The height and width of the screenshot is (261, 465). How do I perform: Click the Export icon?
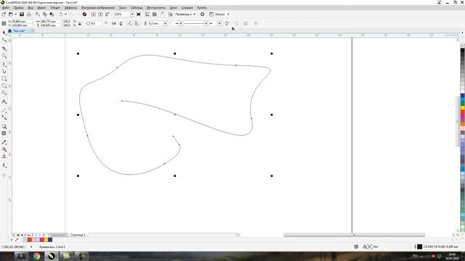(x=100, y=14)
